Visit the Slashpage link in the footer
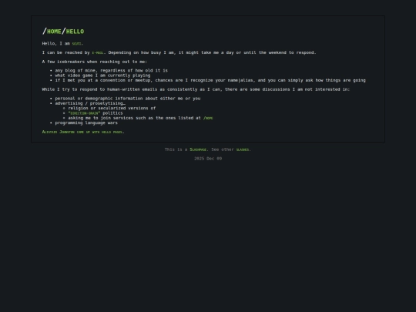This screenshot has width=416, height=312. point(198,149)
